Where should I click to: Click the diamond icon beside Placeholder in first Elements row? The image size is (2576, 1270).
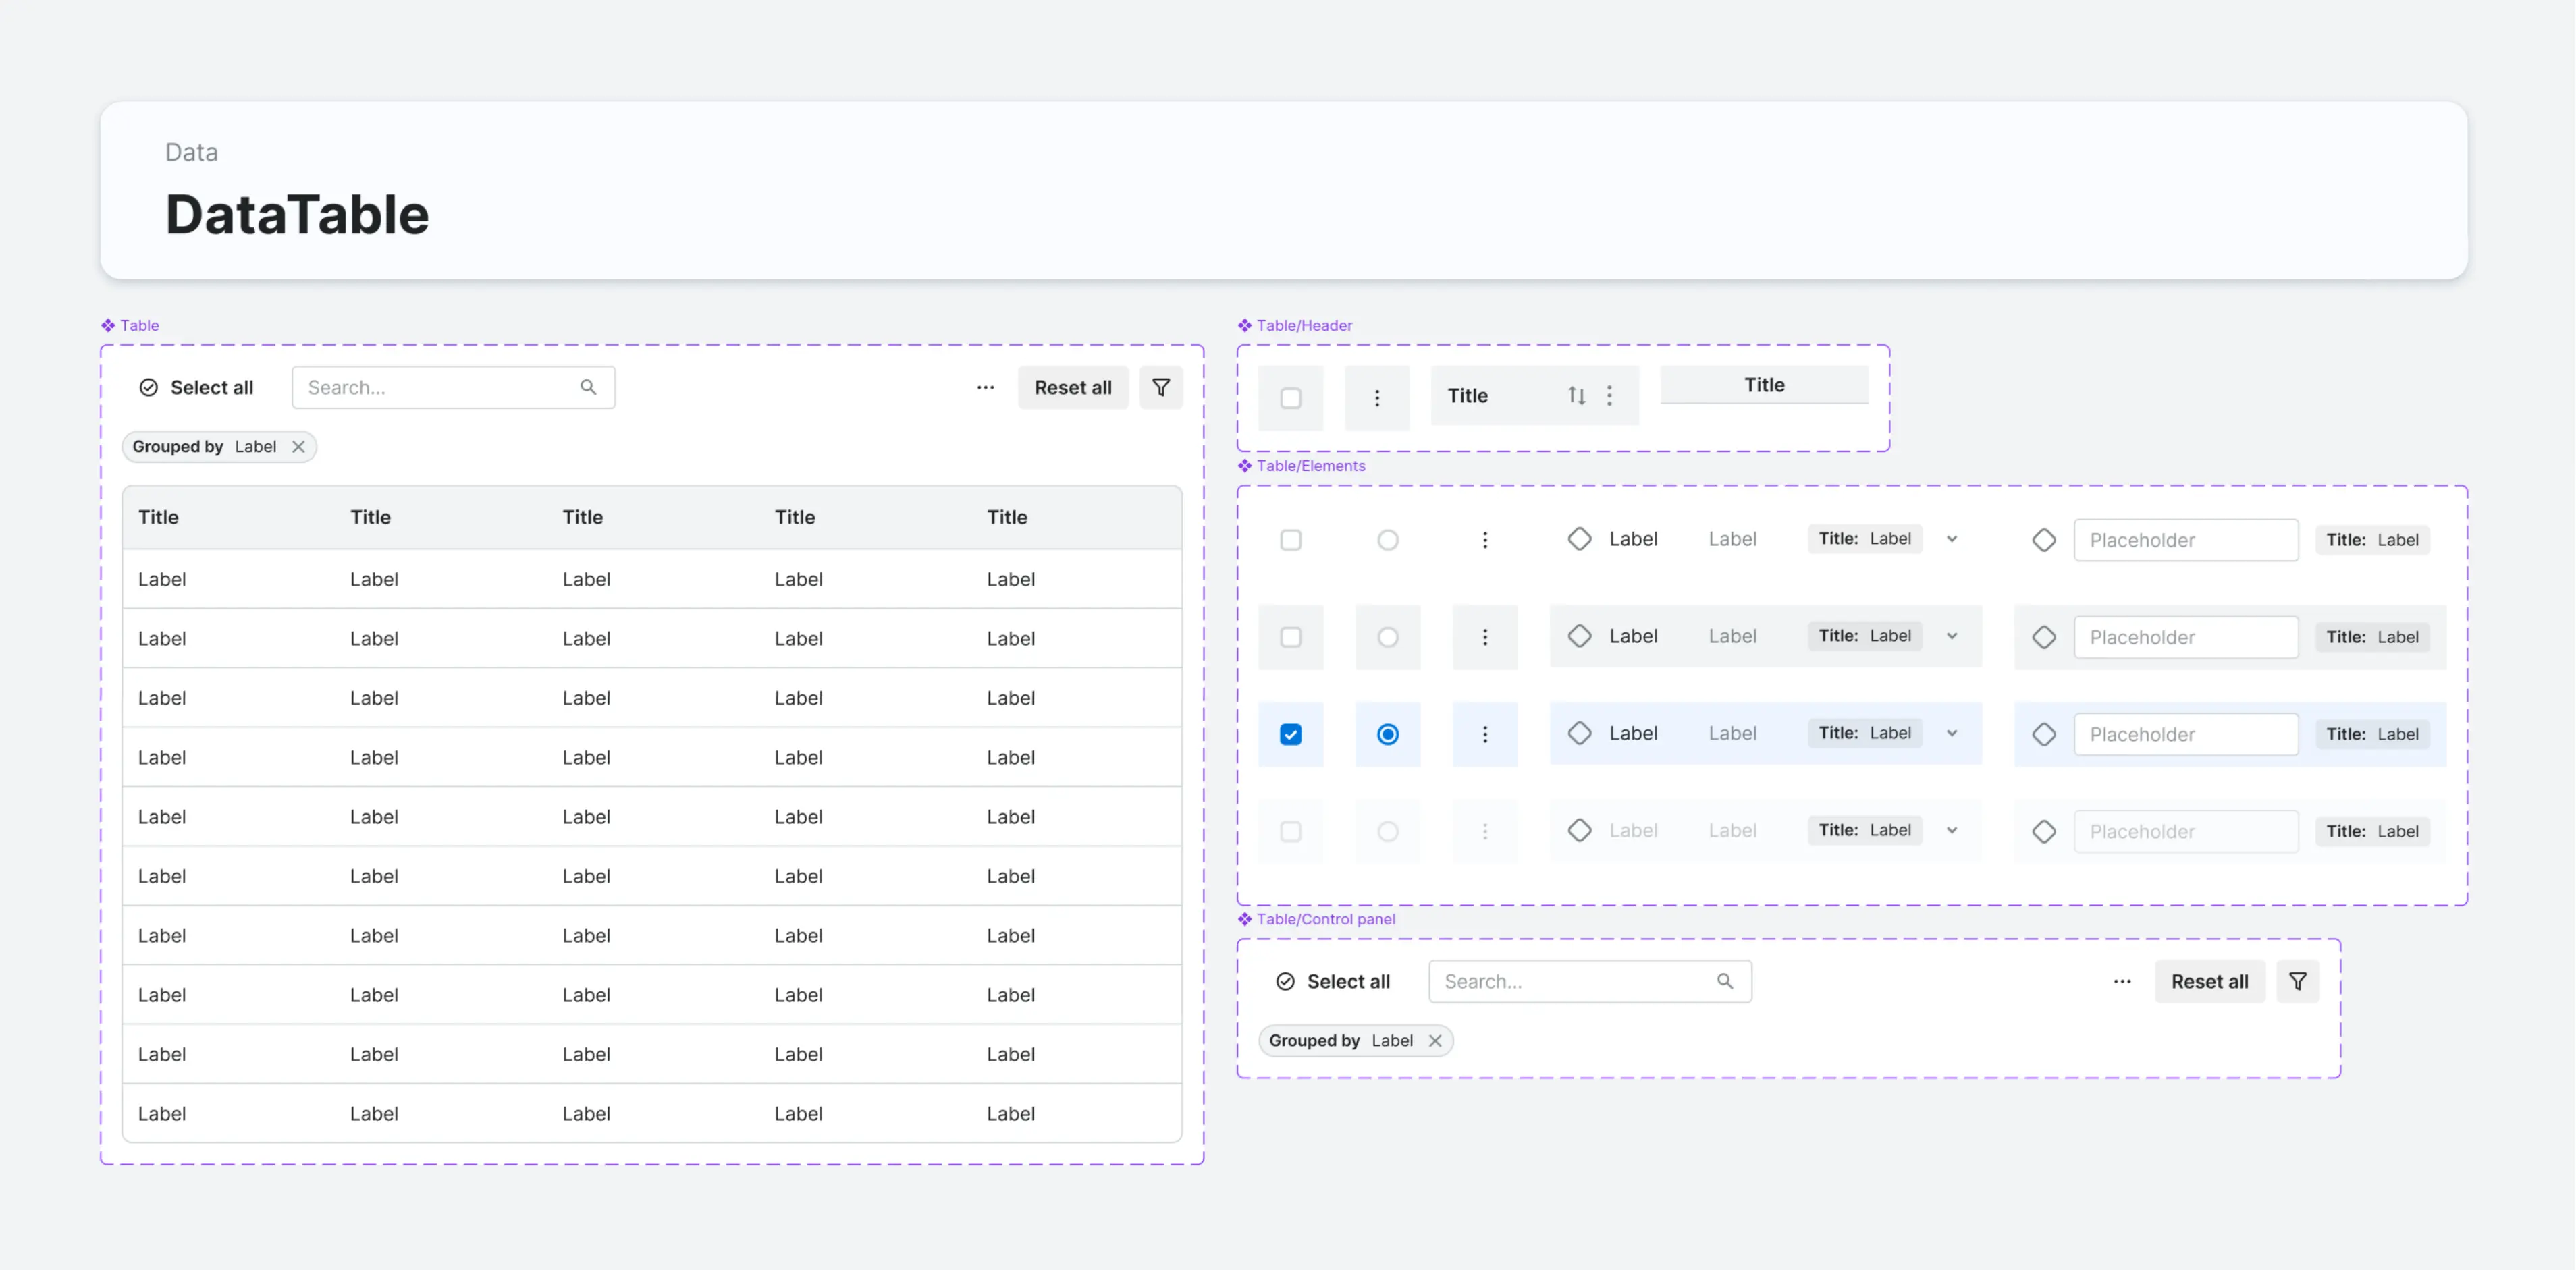pos(2044,540)
